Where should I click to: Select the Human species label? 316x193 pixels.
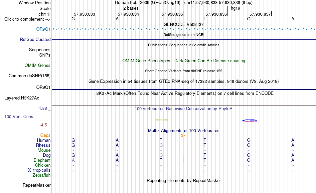point(44,140)
